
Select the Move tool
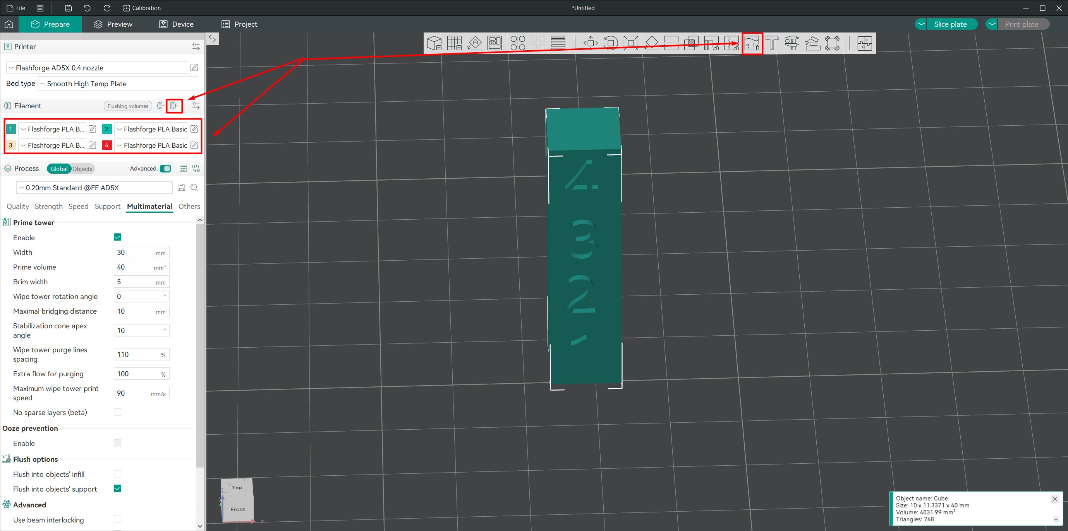pyautogui.click(x=591, y=43)
